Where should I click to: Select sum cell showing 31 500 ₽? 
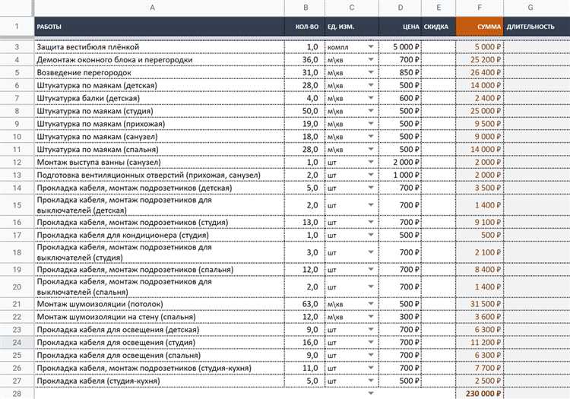(x=479, y=304)
